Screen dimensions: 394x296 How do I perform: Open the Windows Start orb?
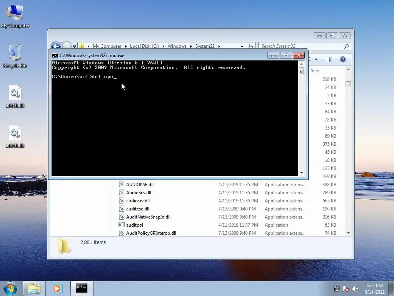point(10,288)
